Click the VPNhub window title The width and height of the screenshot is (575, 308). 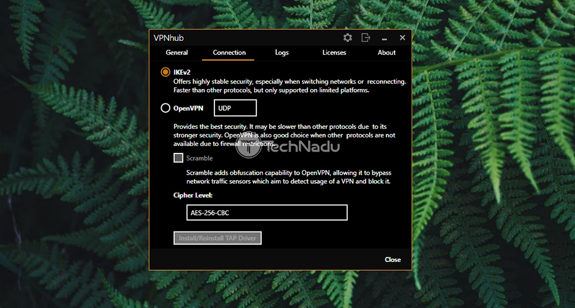point(168,38)
